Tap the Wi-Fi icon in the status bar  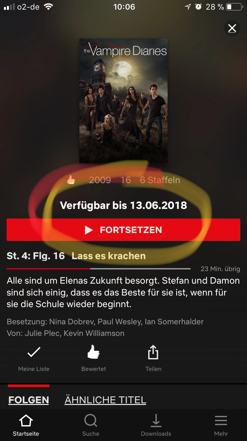pos(49,7)
